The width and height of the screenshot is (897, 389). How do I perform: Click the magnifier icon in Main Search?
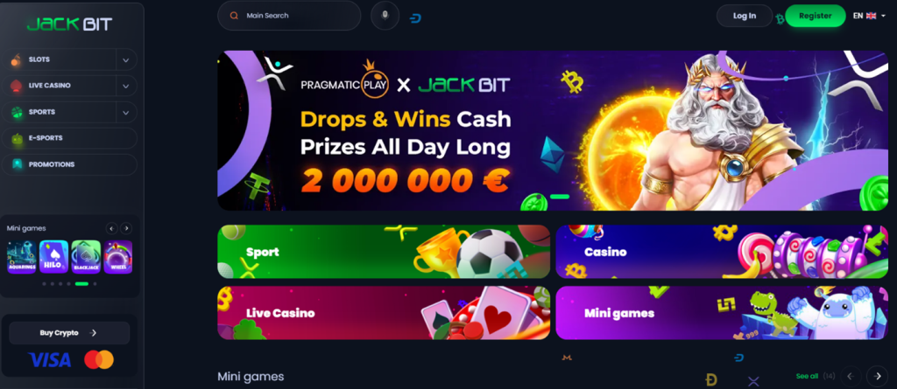point(233,16)
